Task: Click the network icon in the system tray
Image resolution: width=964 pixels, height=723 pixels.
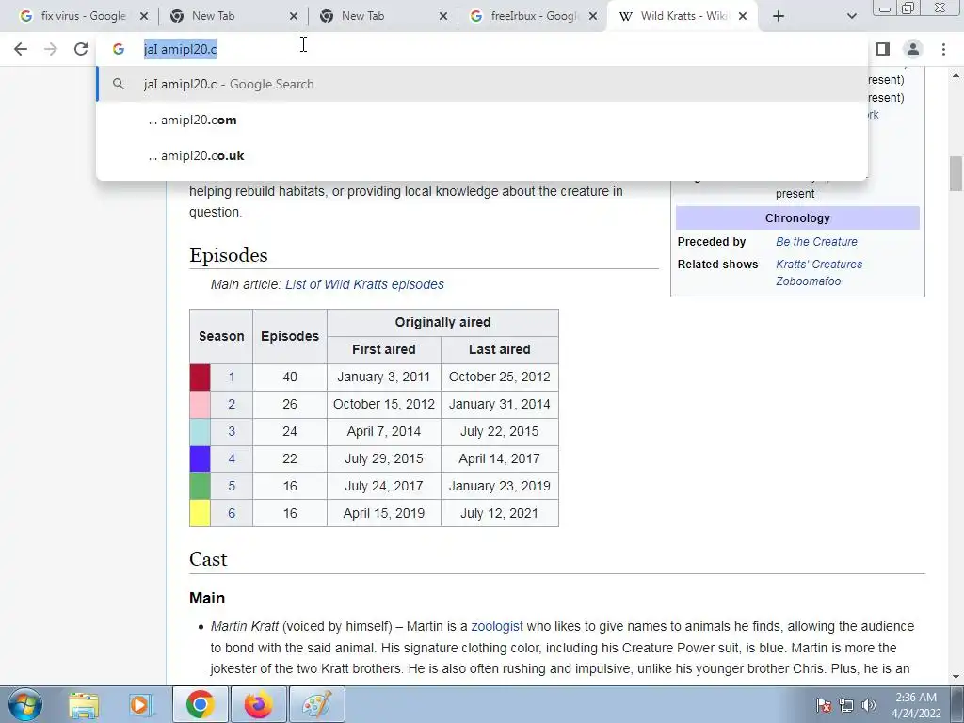Action: [846, 705]
